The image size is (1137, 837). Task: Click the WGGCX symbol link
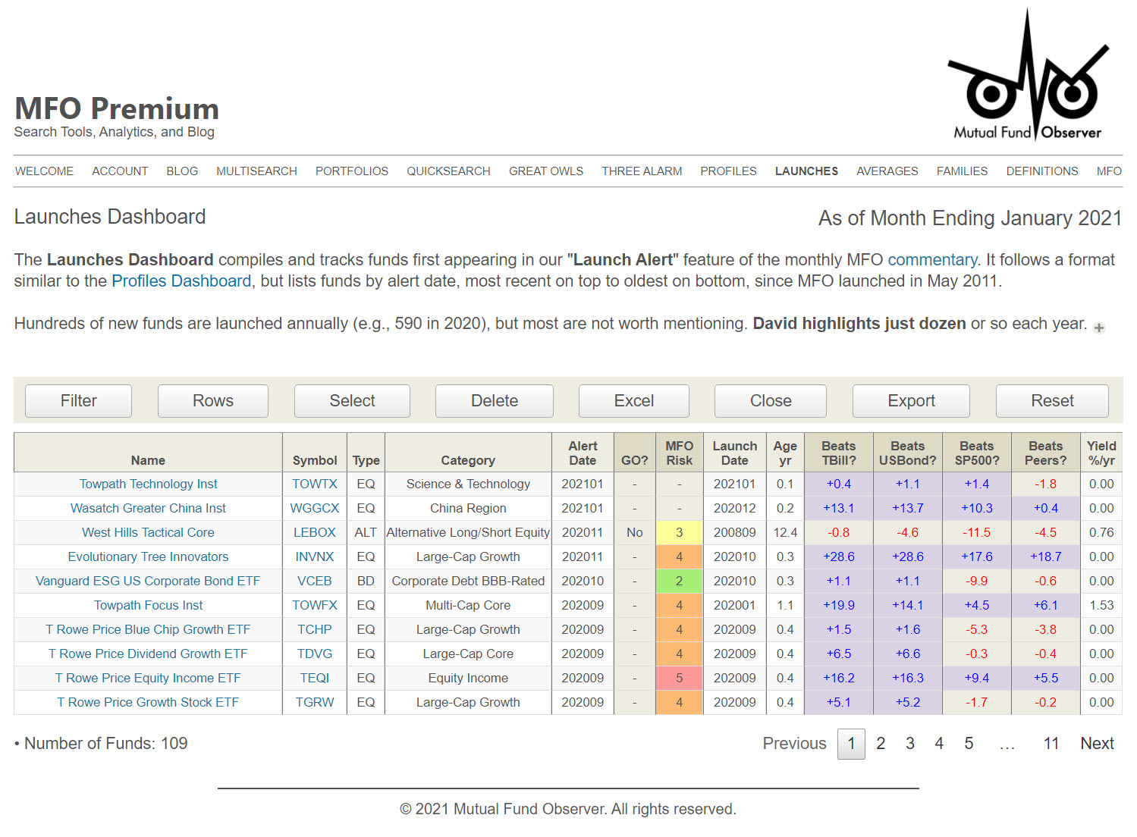[315, 509]
